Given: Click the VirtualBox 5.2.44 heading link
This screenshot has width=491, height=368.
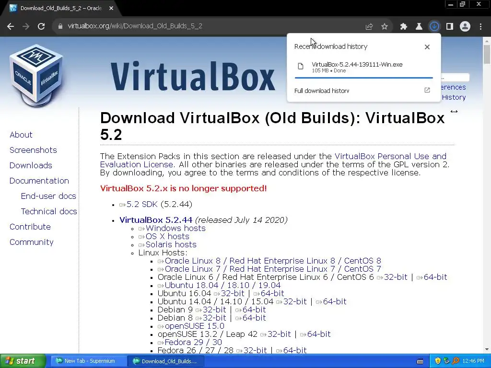Looking at the screenshot, I should click(156, 220).
